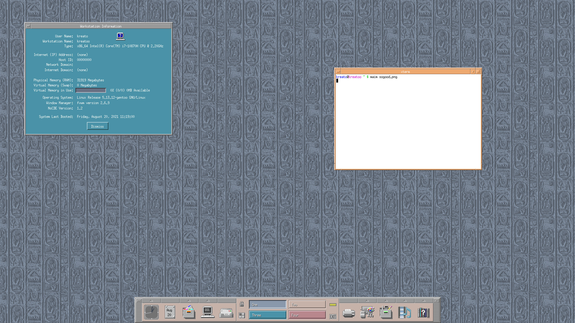Click the 'Friday, August 20, 2021 11:19:00' value
Image resolution: width=575 pixels, height=323 pixels.
(106, 117)
